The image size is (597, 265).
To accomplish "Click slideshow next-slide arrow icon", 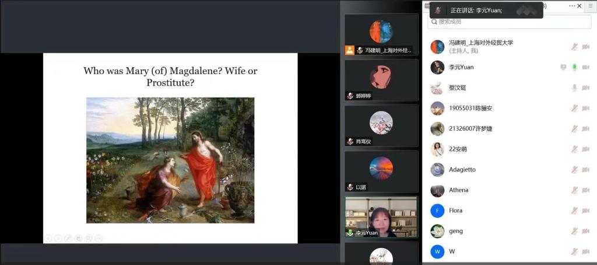I will pos(58,238).
